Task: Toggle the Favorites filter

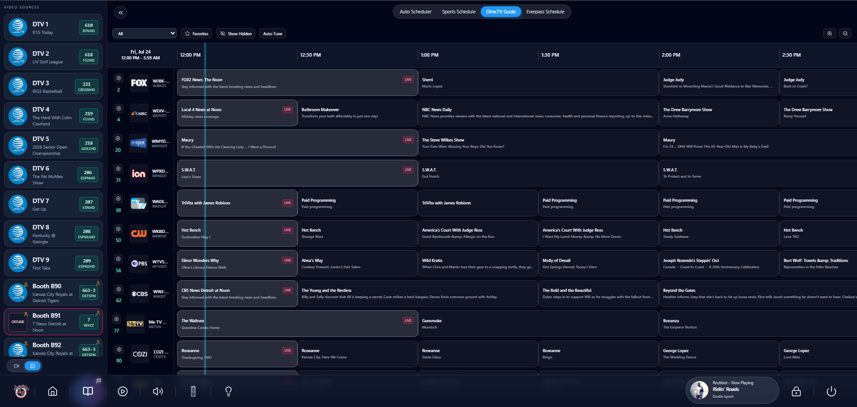Action: pos(196,33)
